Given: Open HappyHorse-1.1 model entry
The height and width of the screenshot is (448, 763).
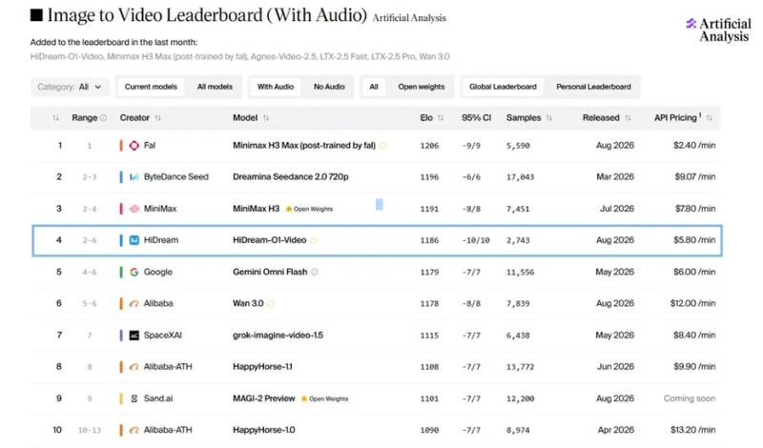Looking at the screenshot, I should pyautogui.click(x=263, y=367).
